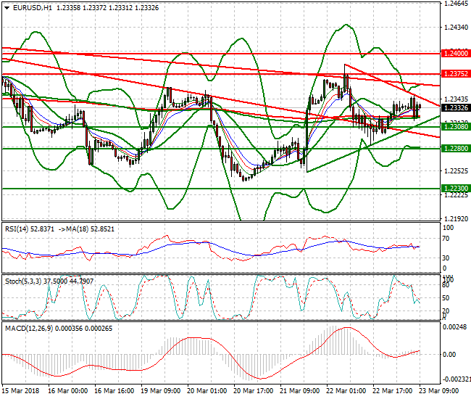Click the 1.24645 price scale value
471x399 pixels.
[457, 4]
